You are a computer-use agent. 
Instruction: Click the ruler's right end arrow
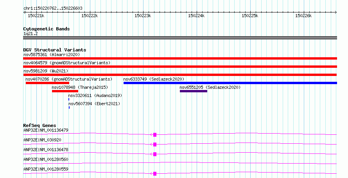tap(336, 12)
